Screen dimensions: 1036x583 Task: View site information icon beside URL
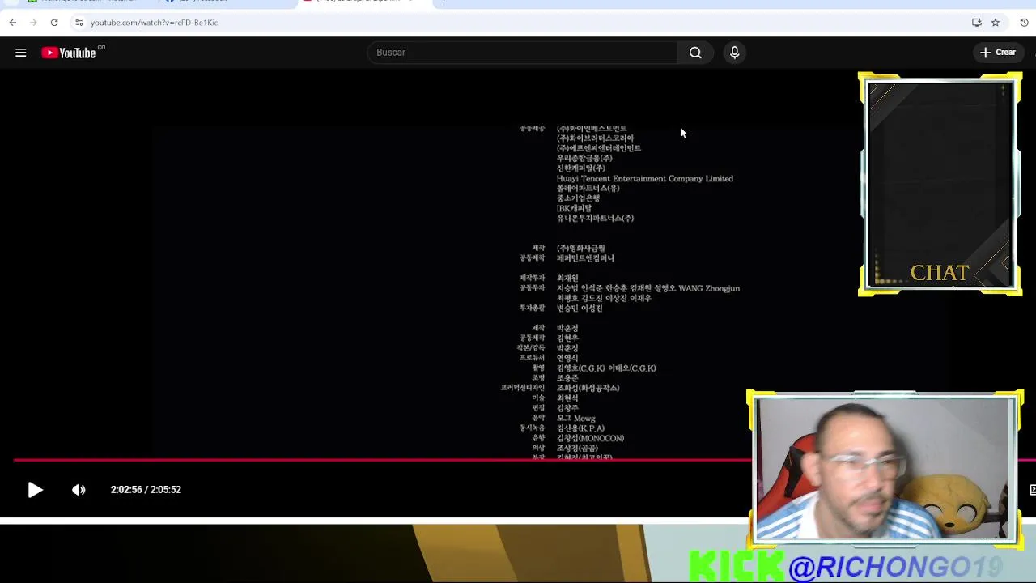(79, 23)
